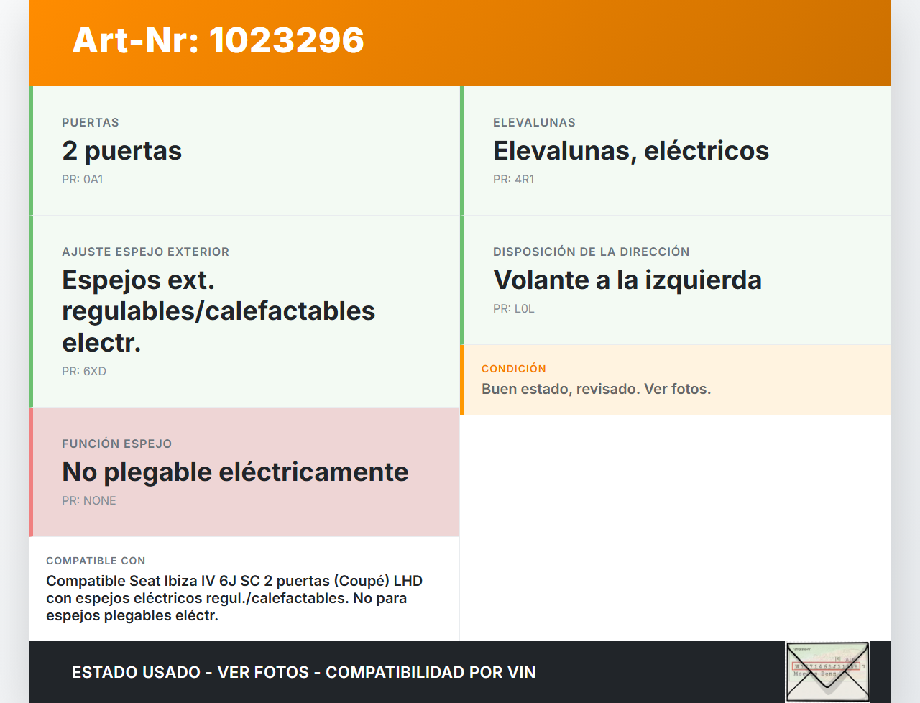Image resolution: width=920 pixels, height=703 pixels.
Task: Click the orange CONDICIÓN label
Action: (x=513, y=369)
